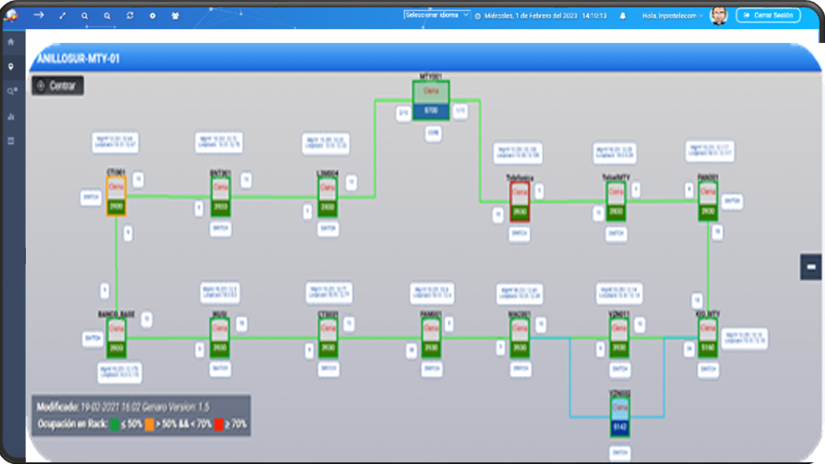The height and width of the screenshot is (464, 825).
Task: Open the bar chart icon in sidebar
Action: pos(11,116)
